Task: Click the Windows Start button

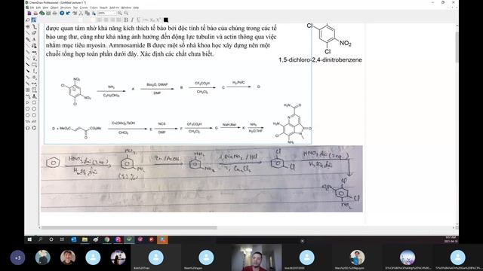Action: [29, 239]
